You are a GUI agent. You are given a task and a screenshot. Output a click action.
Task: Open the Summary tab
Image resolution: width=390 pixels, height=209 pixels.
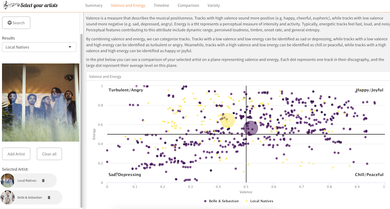[x=94, y=5]
